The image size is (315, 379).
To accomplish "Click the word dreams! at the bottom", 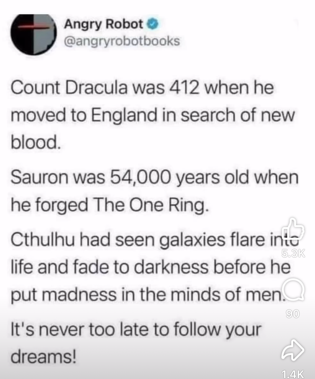I will tap(43, 356).
